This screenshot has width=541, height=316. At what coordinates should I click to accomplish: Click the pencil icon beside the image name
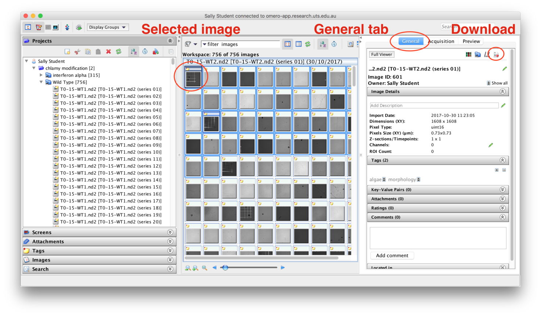(505, 69)
